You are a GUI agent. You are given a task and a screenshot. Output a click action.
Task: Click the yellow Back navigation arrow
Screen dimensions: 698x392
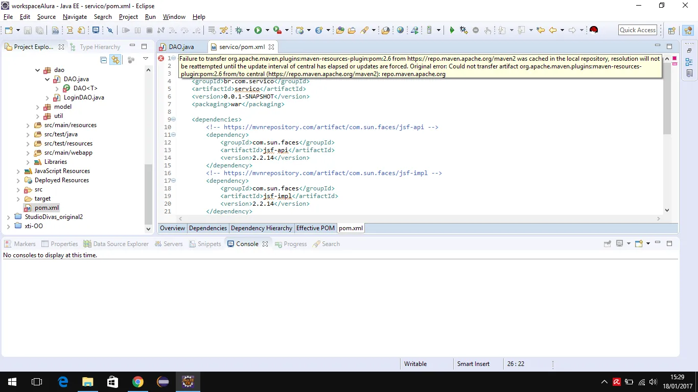pyautogui.click(x=552, y=31)
